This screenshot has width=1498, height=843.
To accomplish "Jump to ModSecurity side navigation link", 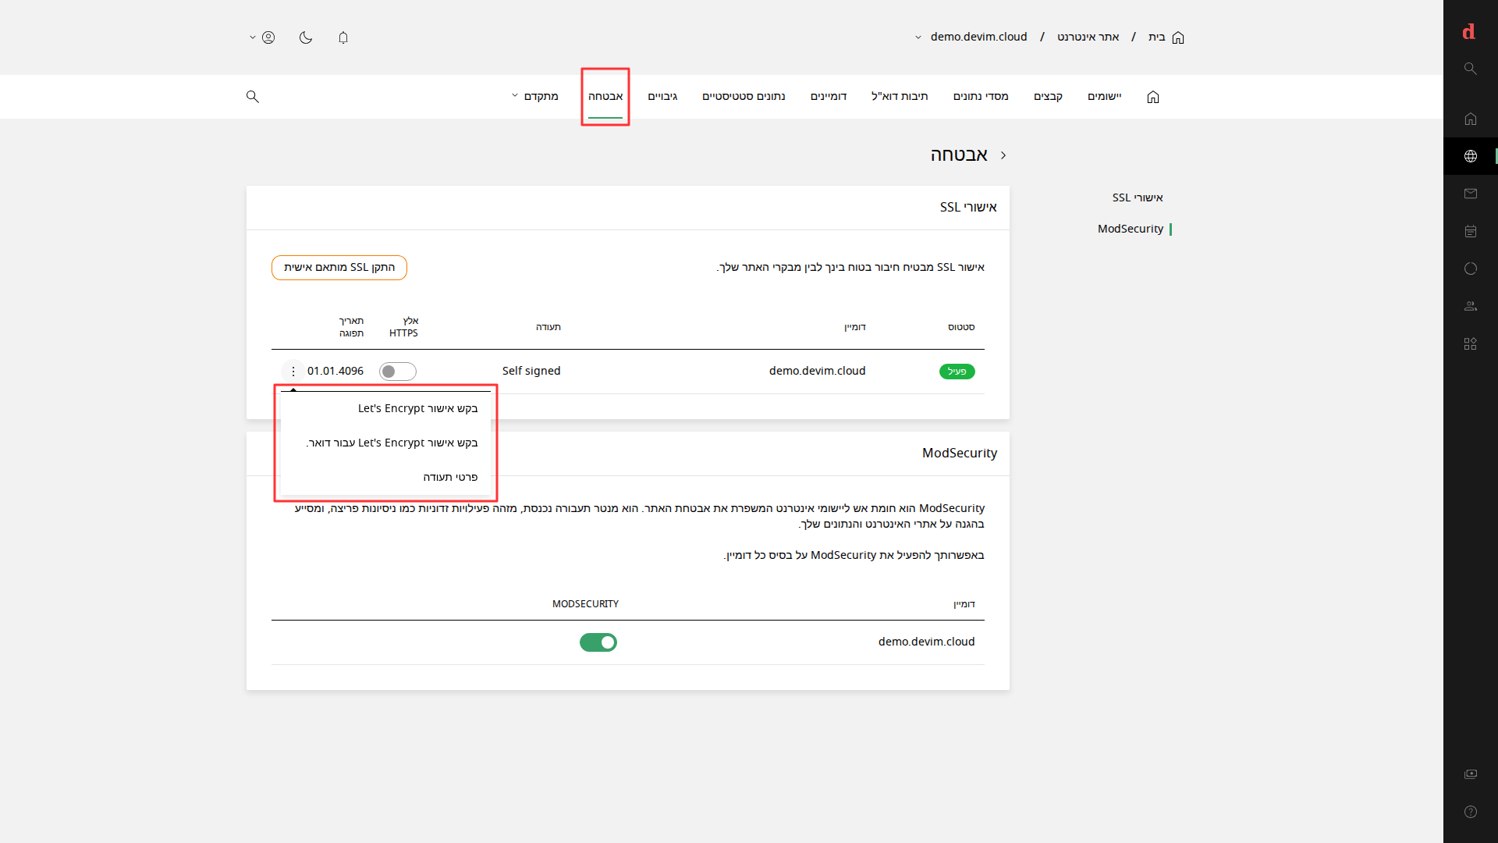I will click(1131, 229).
